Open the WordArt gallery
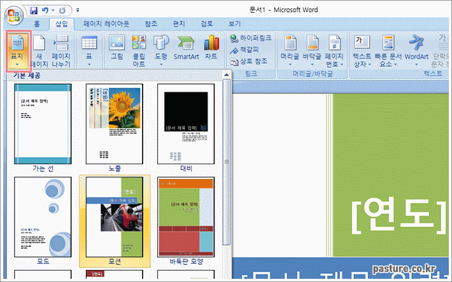Screen dimensions: 452x282 pyautogui.click(x=416, y=51)
